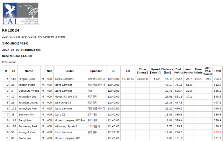This screenshot has width=223, height=141.
Task: Click the Speed [km/h] column header
Action: (x=155, y=71)
